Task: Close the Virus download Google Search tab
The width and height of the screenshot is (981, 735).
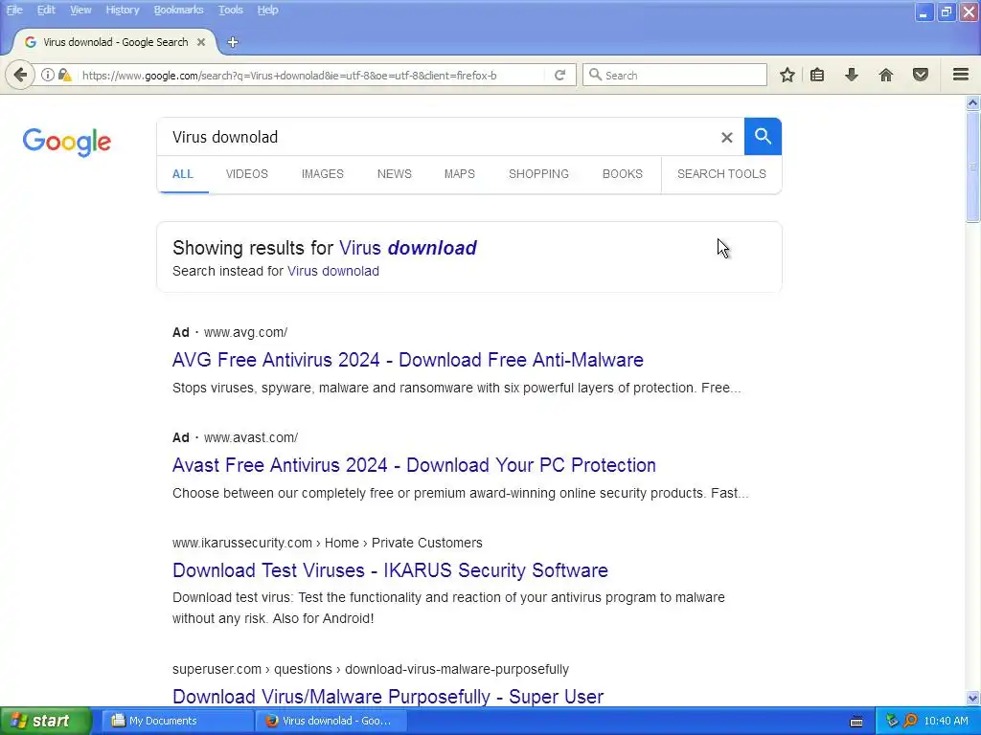Action: tap(201, 42)
